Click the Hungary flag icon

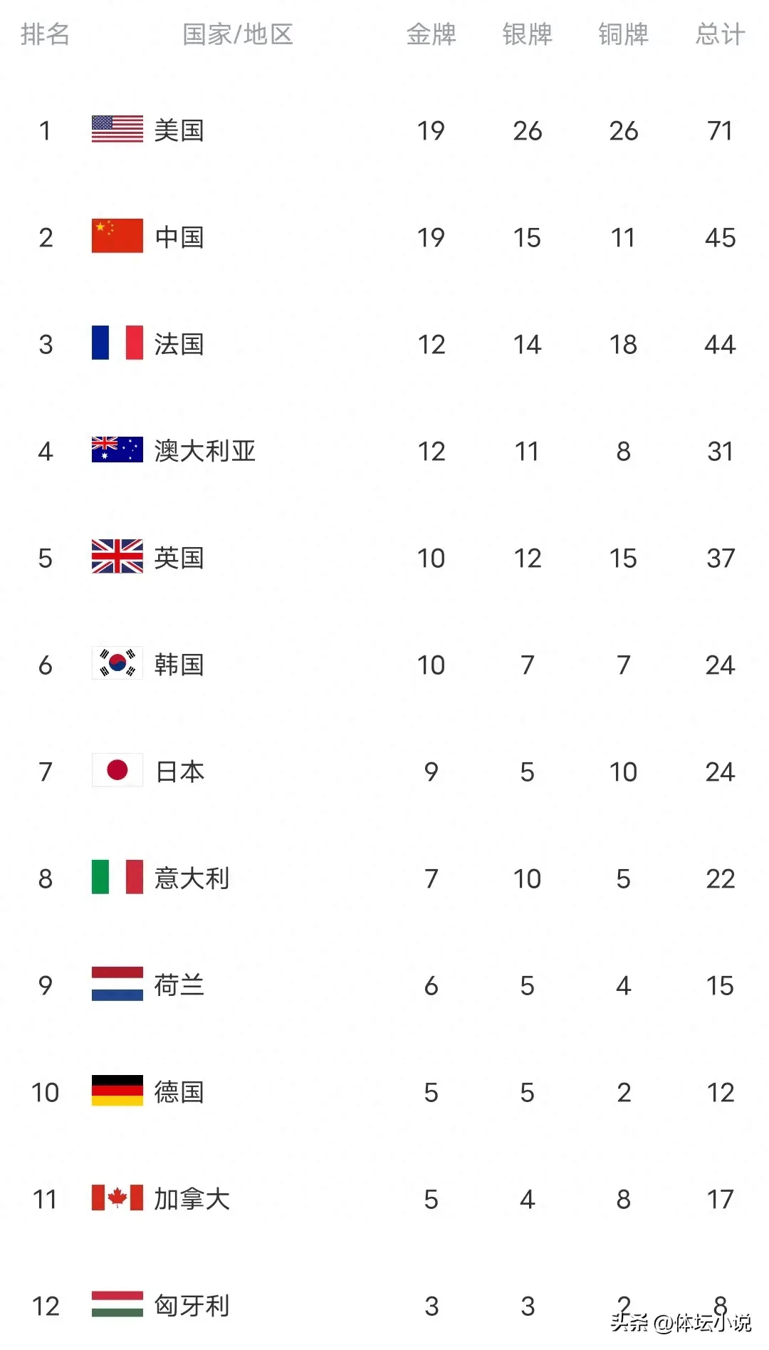pyautogui.click(x=117, y=1305)
